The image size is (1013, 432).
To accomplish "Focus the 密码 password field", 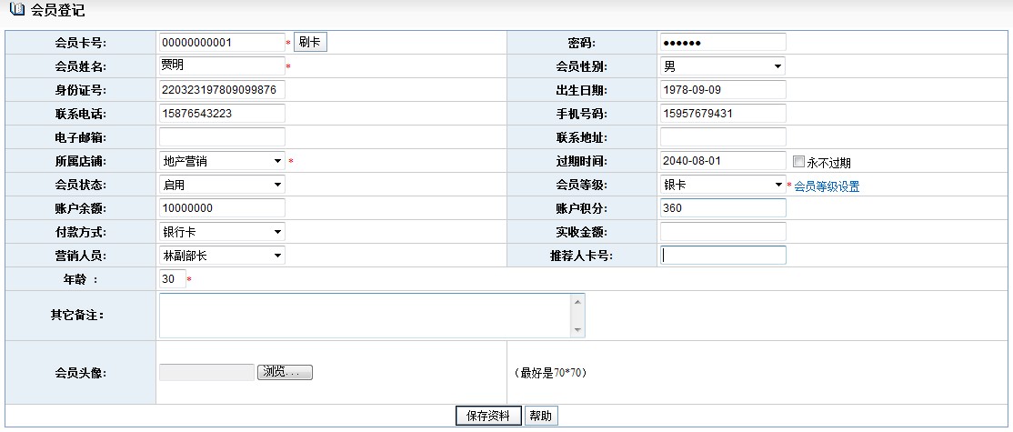I will [x=722, y=43].
